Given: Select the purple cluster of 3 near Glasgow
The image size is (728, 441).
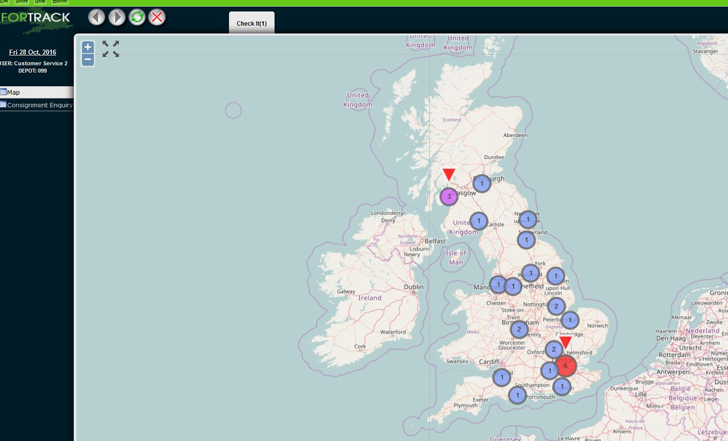Looking at the screenshot, I should (x=448, y=196).
